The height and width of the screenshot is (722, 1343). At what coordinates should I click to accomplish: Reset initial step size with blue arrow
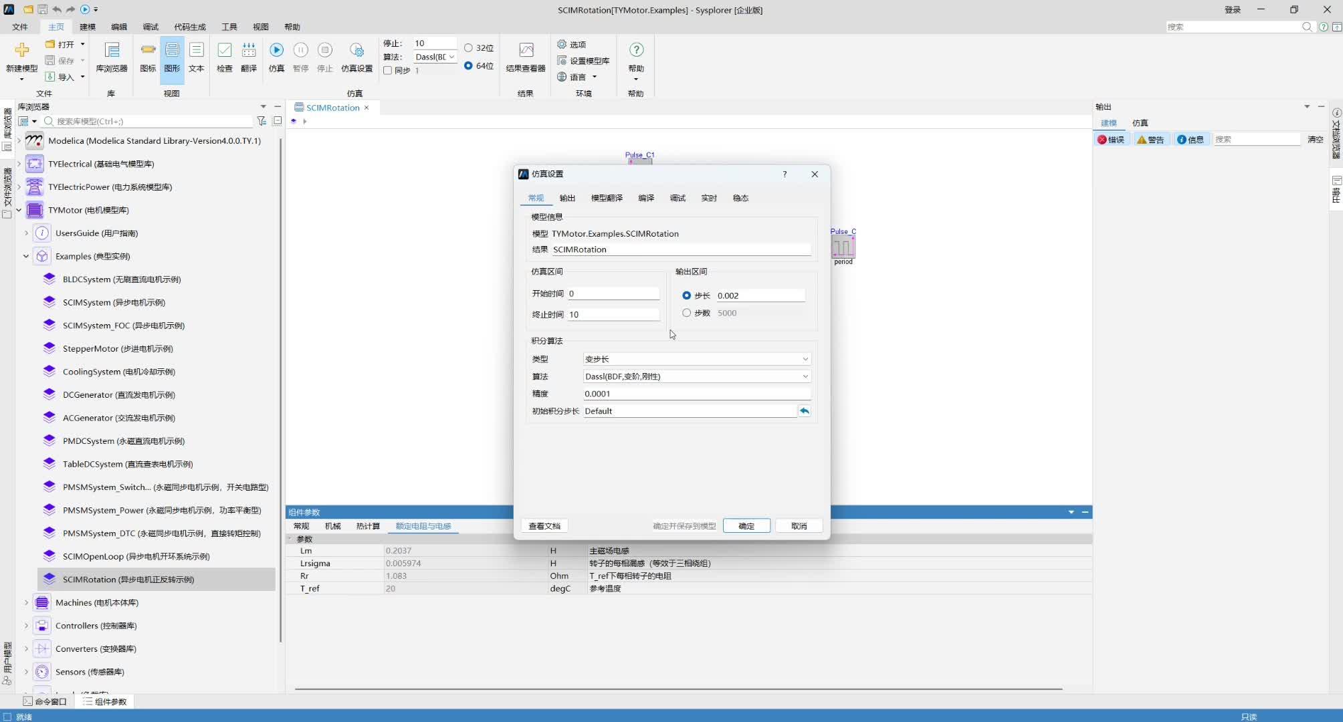click(x=805, y=411)
